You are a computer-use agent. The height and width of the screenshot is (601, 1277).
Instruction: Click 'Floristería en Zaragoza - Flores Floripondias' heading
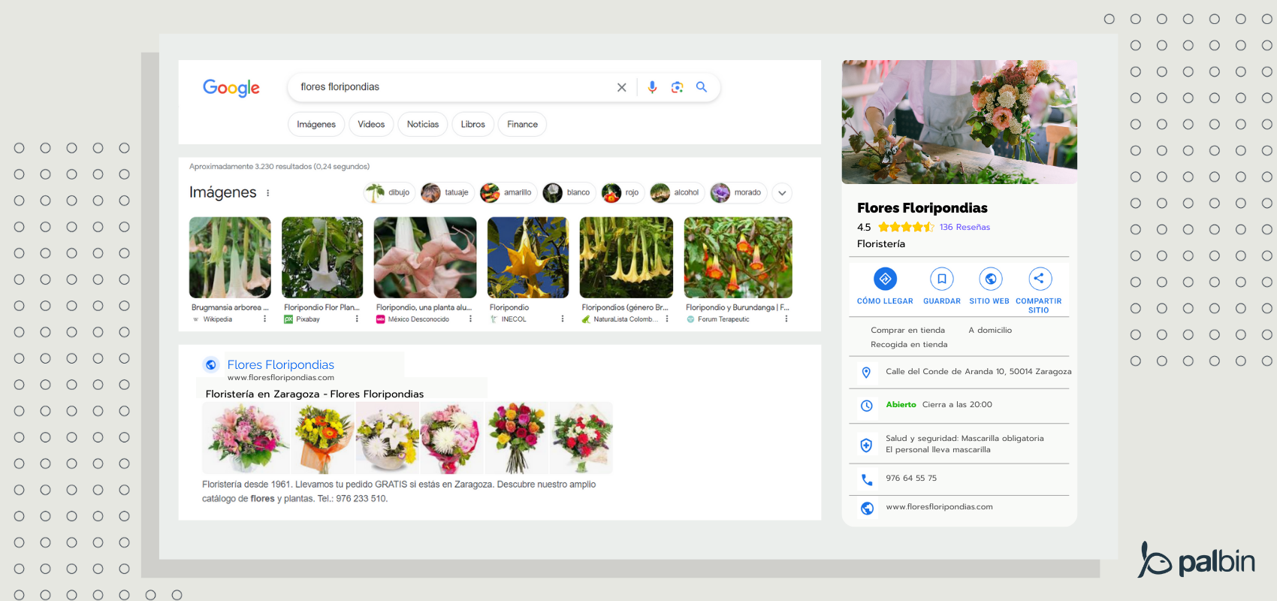pyautogui.click(x=315, y=394)
